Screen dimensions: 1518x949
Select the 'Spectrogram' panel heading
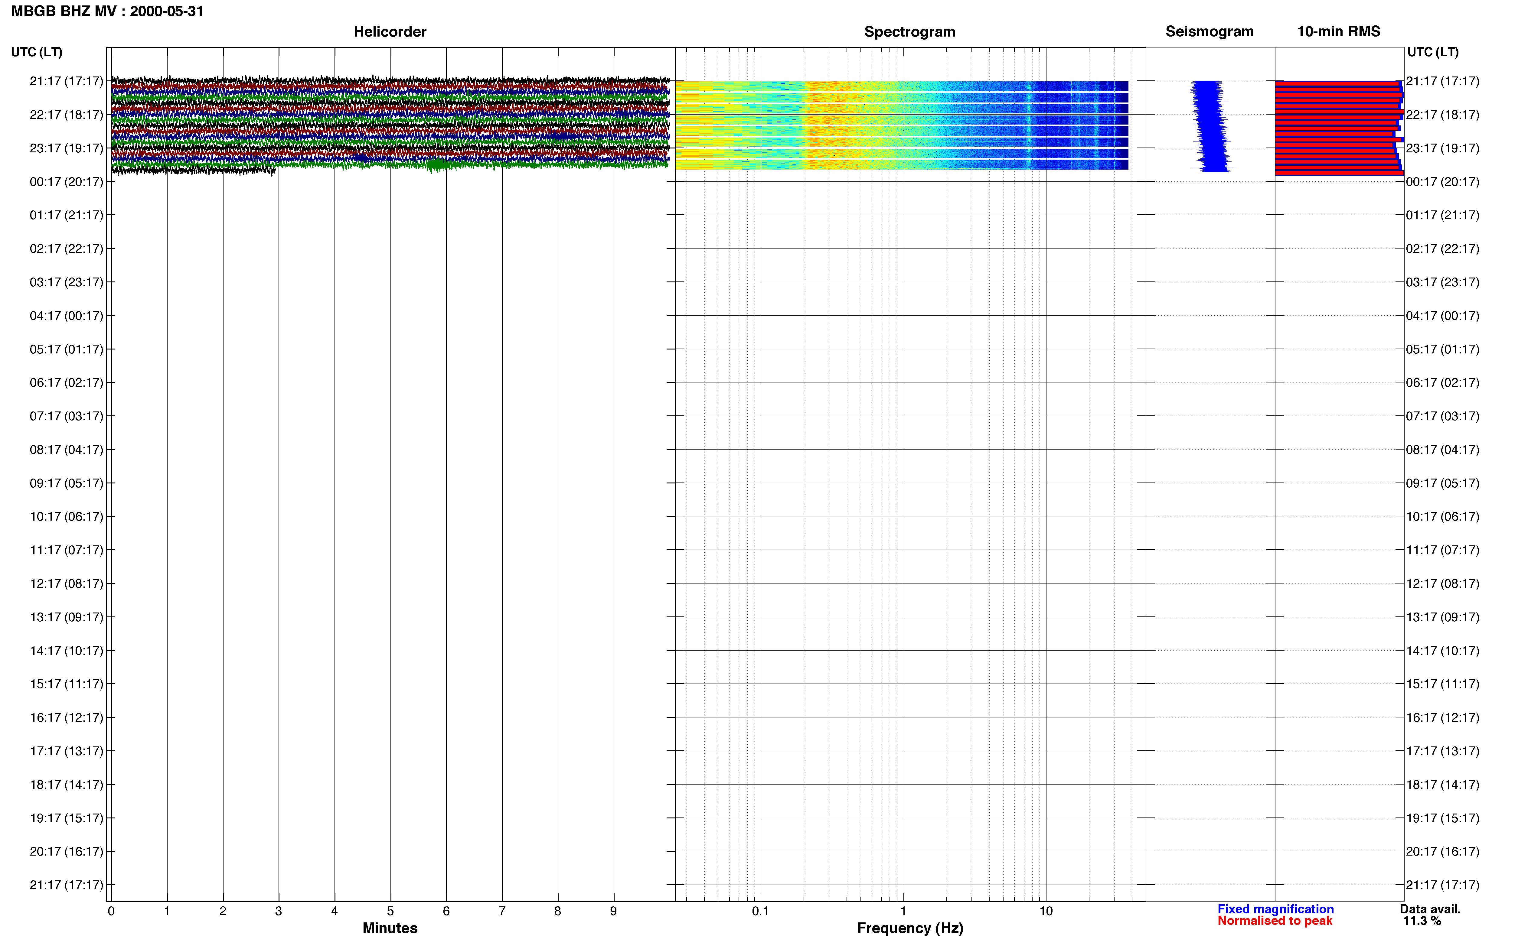pyautogui.click(x=910, y=31)
